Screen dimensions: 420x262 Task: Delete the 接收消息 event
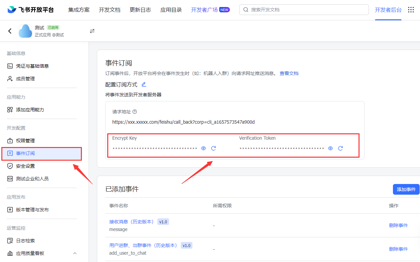pyautogui.click(x=398, y=225)
